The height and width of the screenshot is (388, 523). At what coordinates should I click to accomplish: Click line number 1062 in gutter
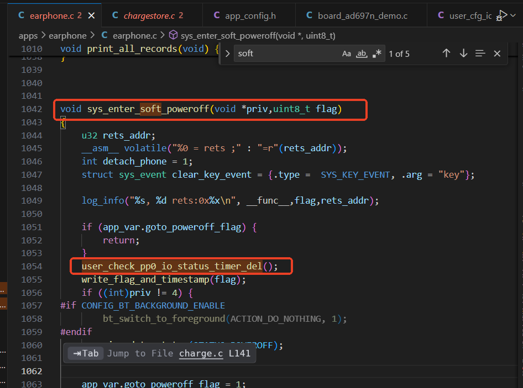point(32,371)
